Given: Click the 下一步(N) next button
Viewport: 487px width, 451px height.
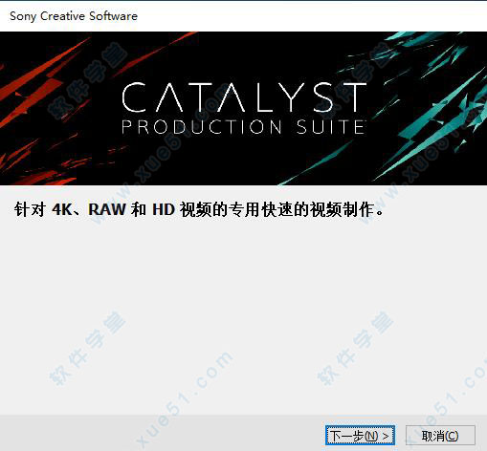Looking at the screenshot, I should [360, 436].
